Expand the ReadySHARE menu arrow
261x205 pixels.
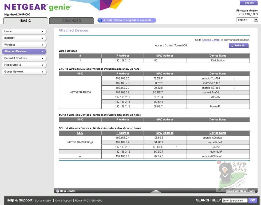(x=42, y=65)
